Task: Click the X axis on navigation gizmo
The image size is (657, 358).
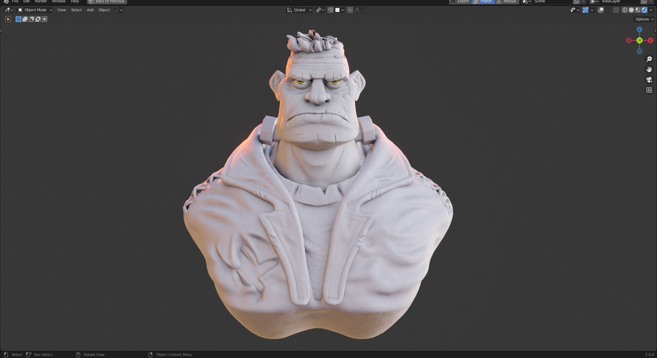Action: click(650, 40)
